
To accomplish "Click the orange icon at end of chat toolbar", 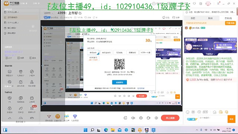I will coord(226,112).
